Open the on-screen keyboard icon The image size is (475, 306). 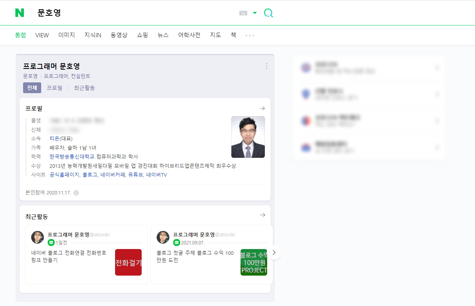coord(243,13)
